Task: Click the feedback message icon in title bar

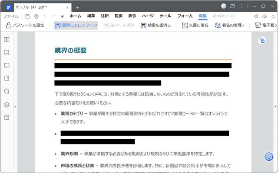Action: [232, 6]
